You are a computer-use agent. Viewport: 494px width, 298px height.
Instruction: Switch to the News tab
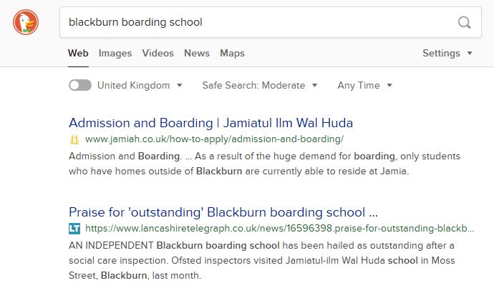[x=197, y=53]
